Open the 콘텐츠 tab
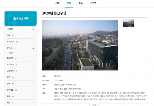This screenshot has width=154, height=106. (x=93, y=3)
